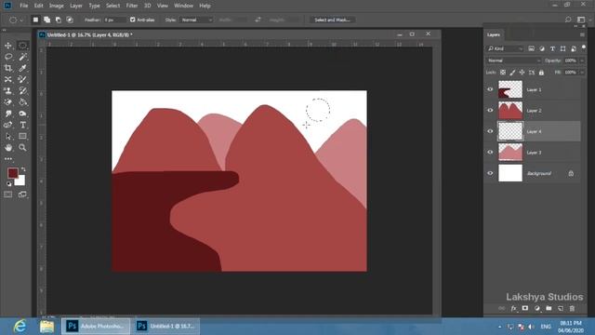Screen dimensions: 595x335
Task: Select the Path Selection tool
Action: point(8,137)
